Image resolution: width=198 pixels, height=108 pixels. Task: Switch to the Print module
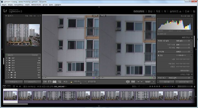point(187,11)
